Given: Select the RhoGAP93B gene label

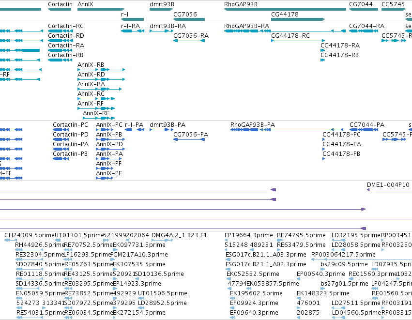Looking at the screenshot, I should (241, 4).
